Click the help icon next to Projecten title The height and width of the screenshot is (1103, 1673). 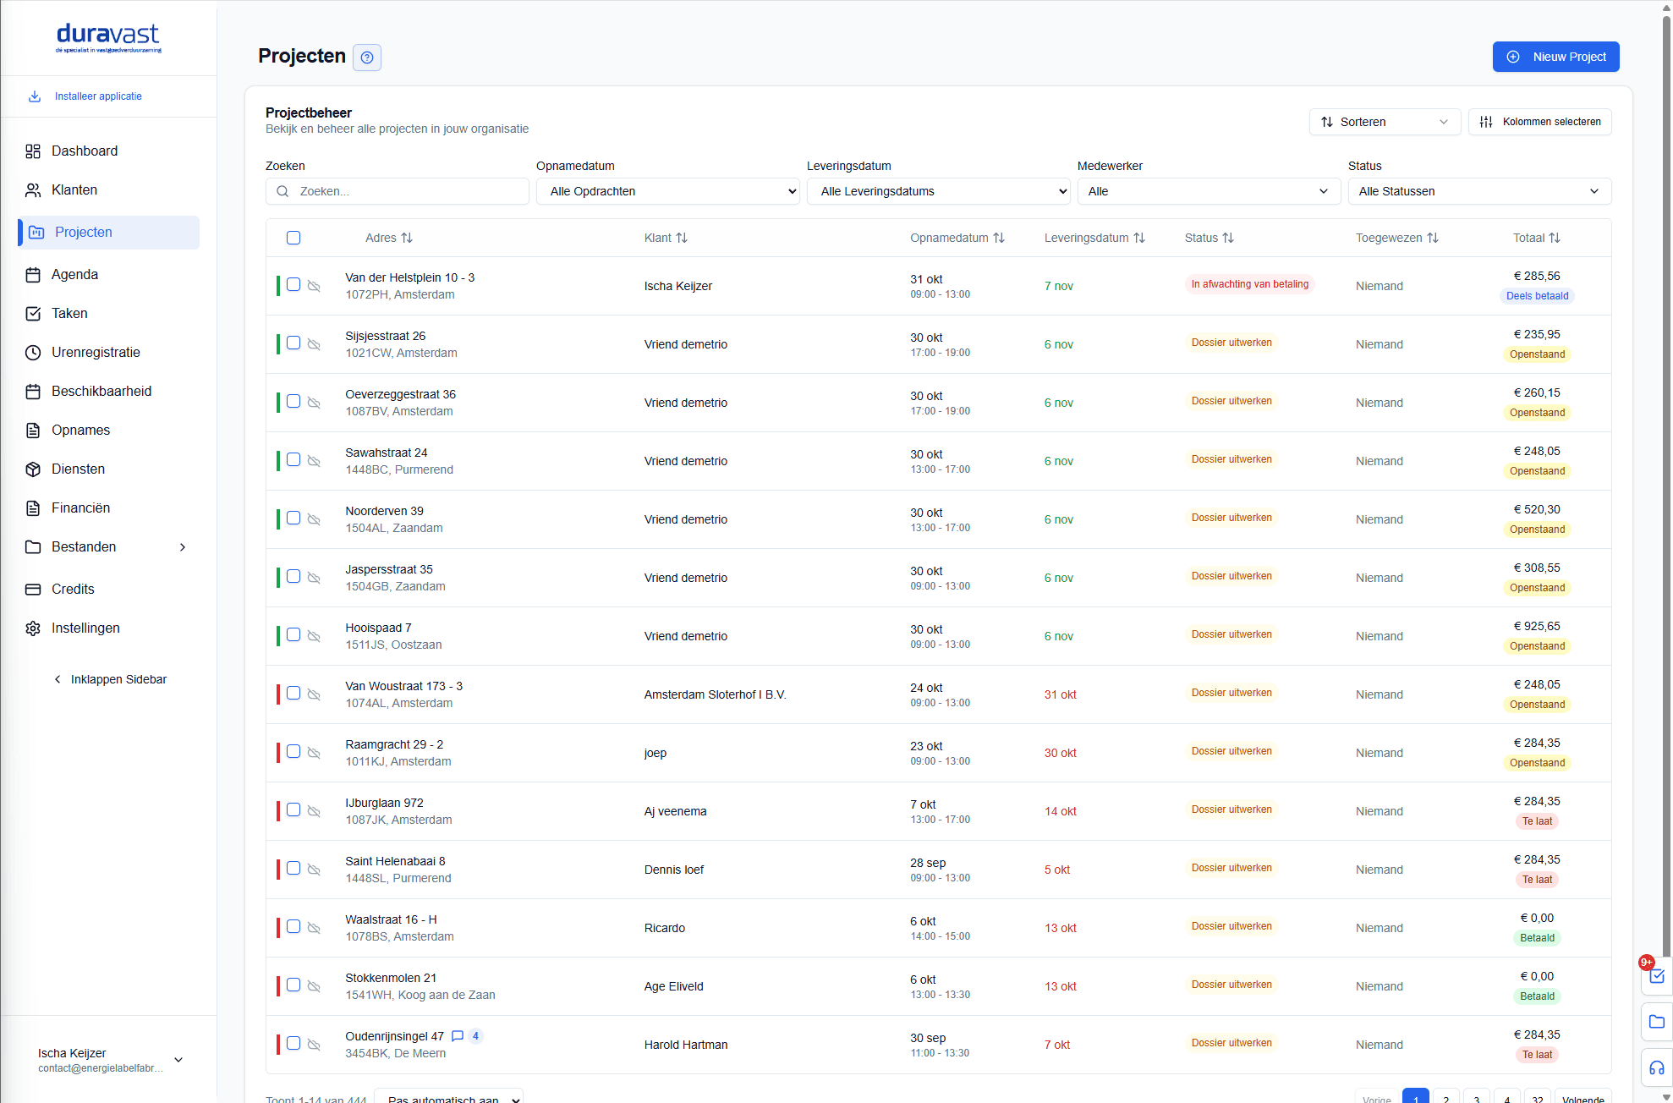pos(366,57)
